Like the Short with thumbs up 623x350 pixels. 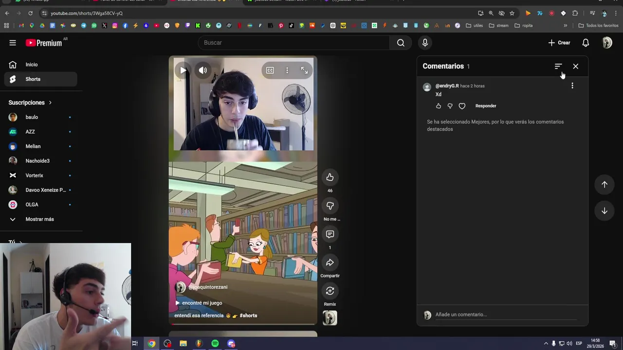pos(330,177)
